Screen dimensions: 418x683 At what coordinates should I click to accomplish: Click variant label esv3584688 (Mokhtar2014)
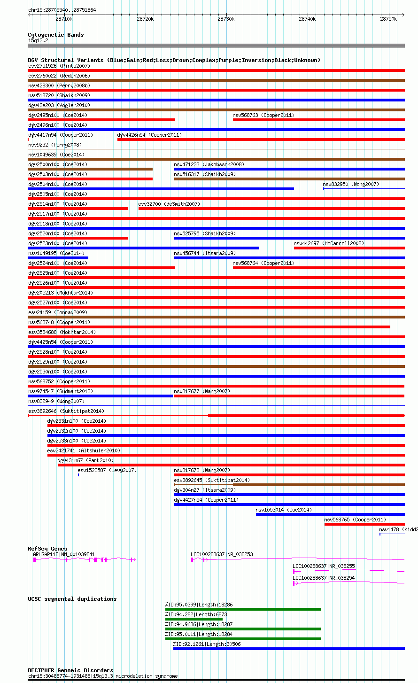[x=62, y=332]
